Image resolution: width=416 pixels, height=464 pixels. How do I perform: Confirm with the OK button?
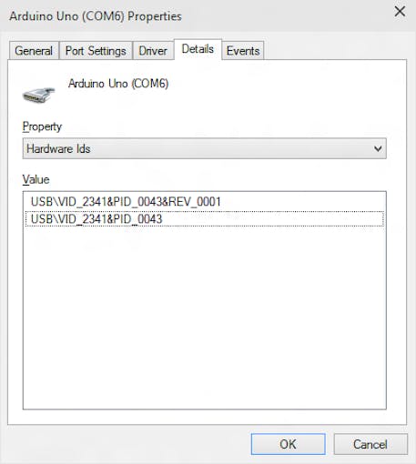tap(288, 444)
